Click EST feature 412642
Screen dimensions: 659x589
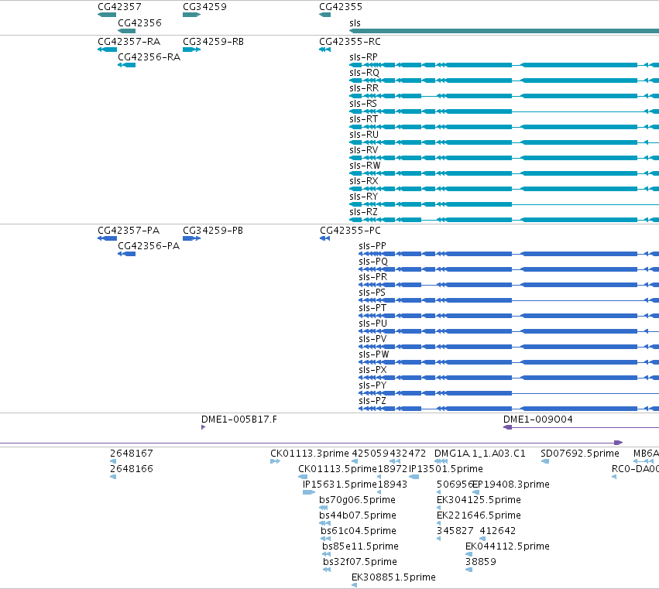click(x=482, y=539)
